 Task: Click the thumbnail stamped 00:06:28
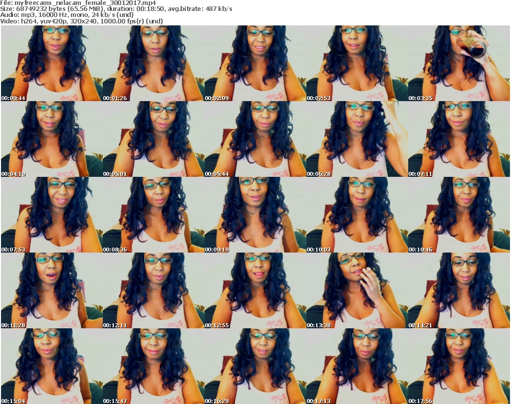tap(357, 139)
